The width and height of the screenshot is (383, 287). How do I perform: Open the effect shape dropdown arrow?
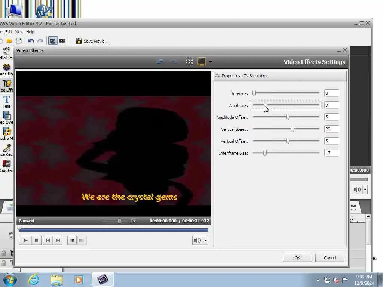click(211, 62)
